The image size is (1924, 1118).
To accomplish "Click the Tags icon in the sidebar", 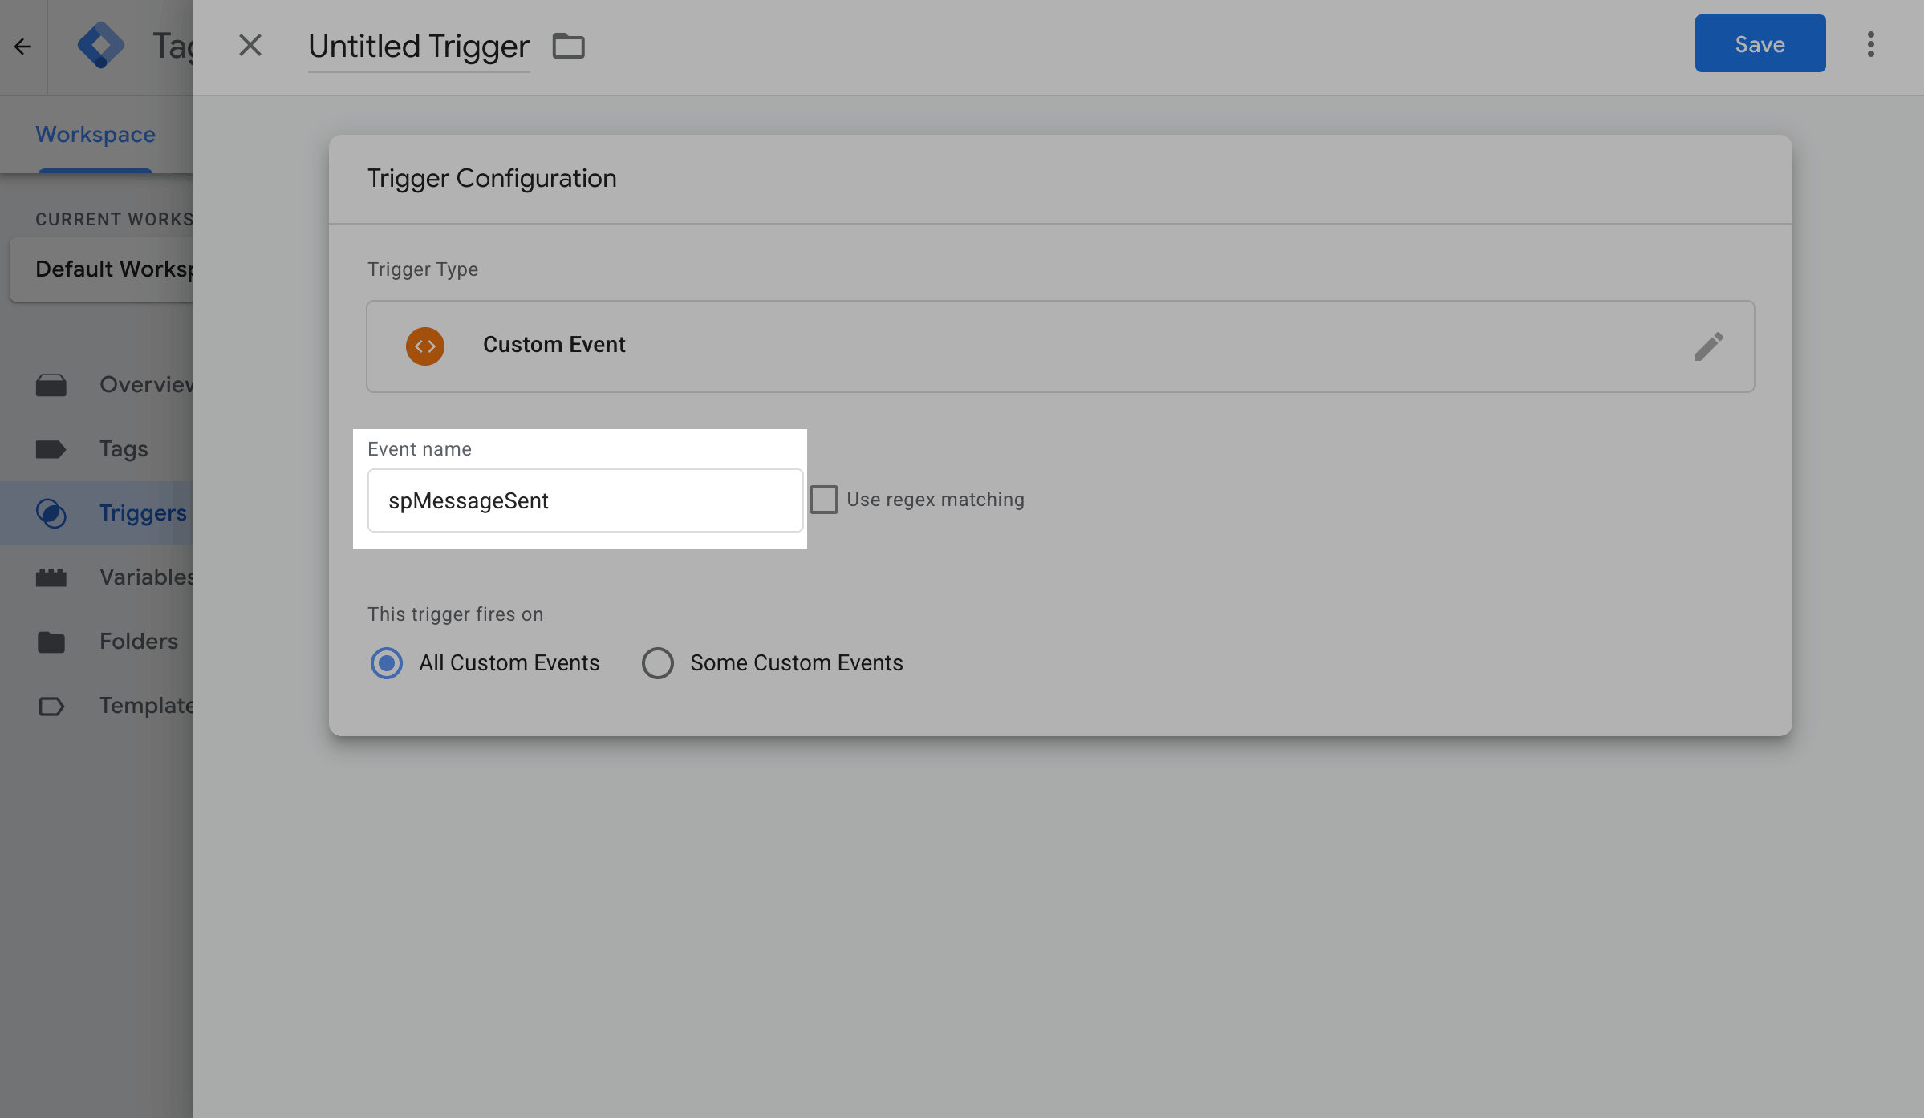I will click(51, 449).
